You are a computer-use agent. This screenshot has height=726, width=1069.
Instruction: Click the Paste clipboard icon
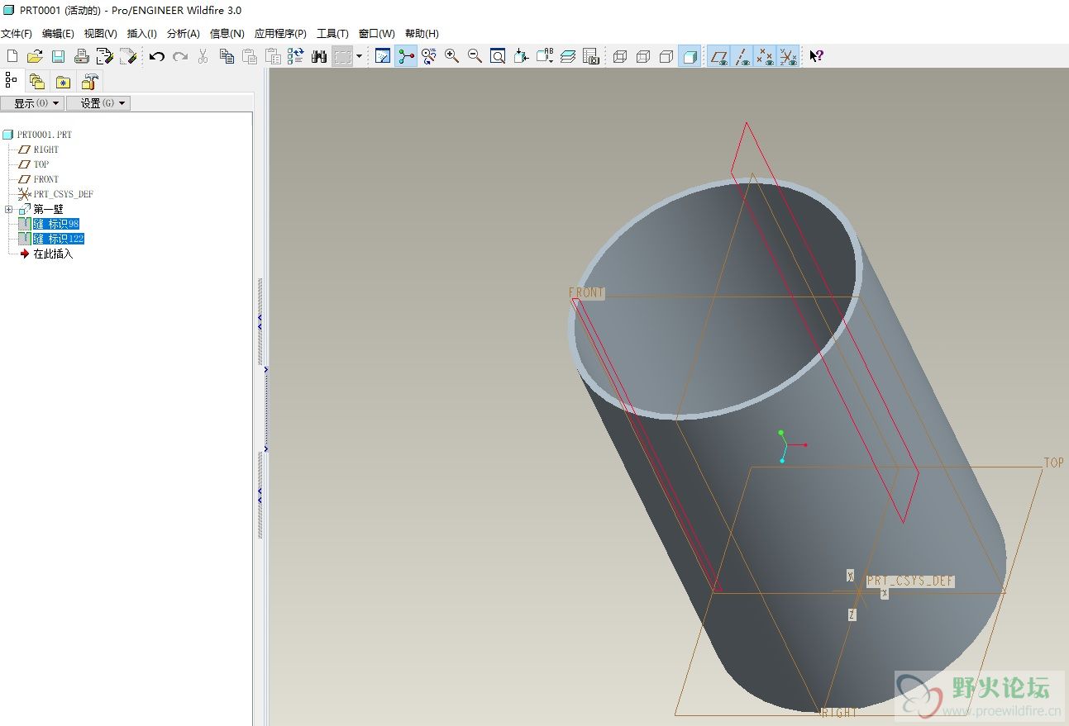(x=250, y=56)
